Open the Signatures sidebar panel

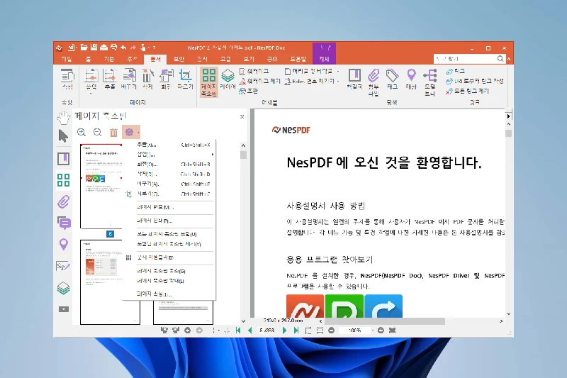(63, 266)
